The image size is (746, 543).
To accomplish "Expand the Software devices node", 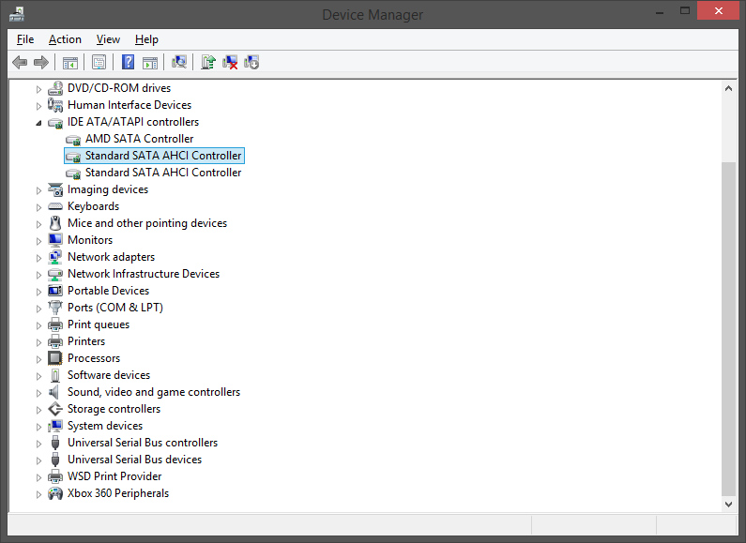I will pos(38,376).
